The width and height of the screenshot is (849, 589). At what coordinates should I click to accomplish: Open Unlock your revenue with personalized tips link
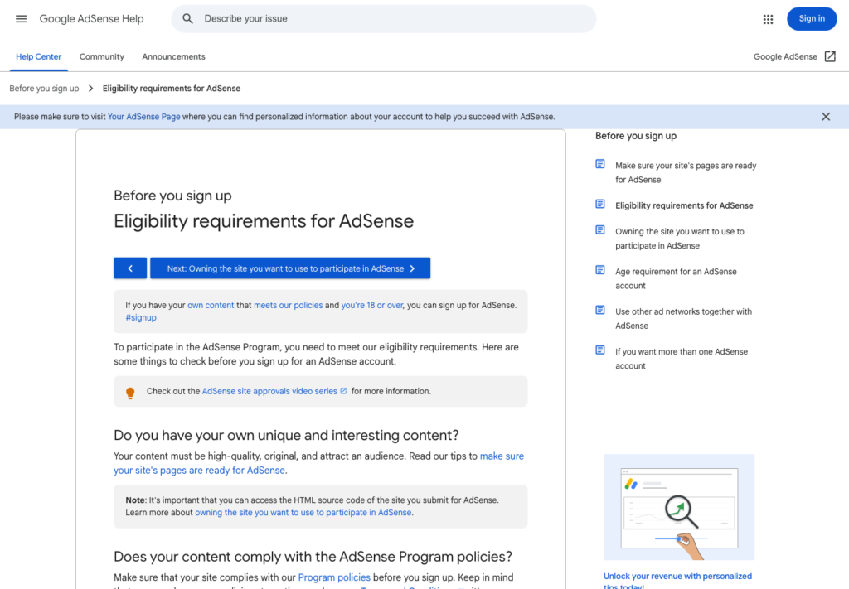pos(677,581)
